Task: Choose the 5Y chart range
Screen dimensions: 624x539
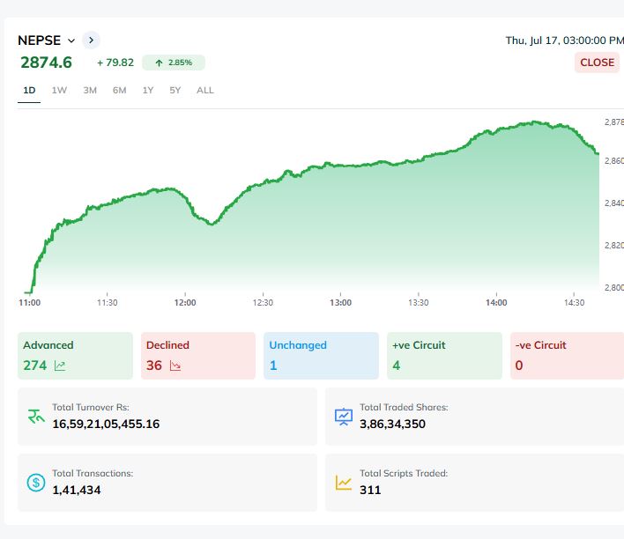Action: (175, 90)
